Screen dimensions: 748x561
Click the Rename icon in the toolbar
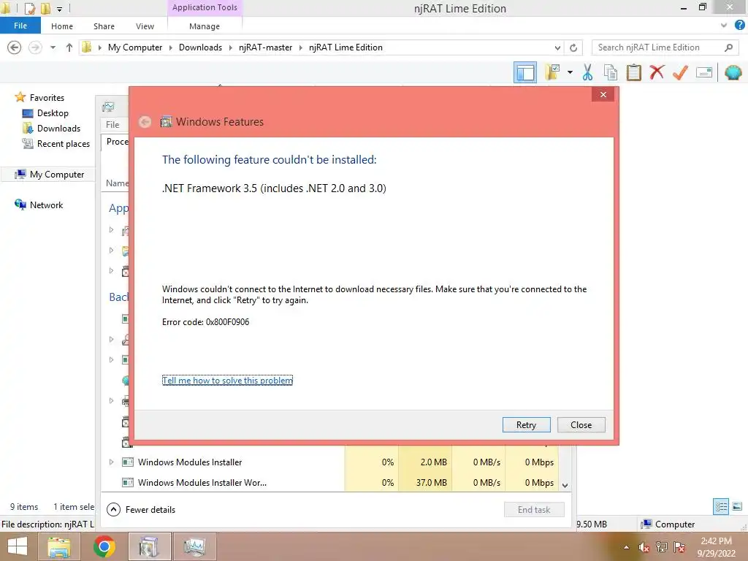point(703,73)
